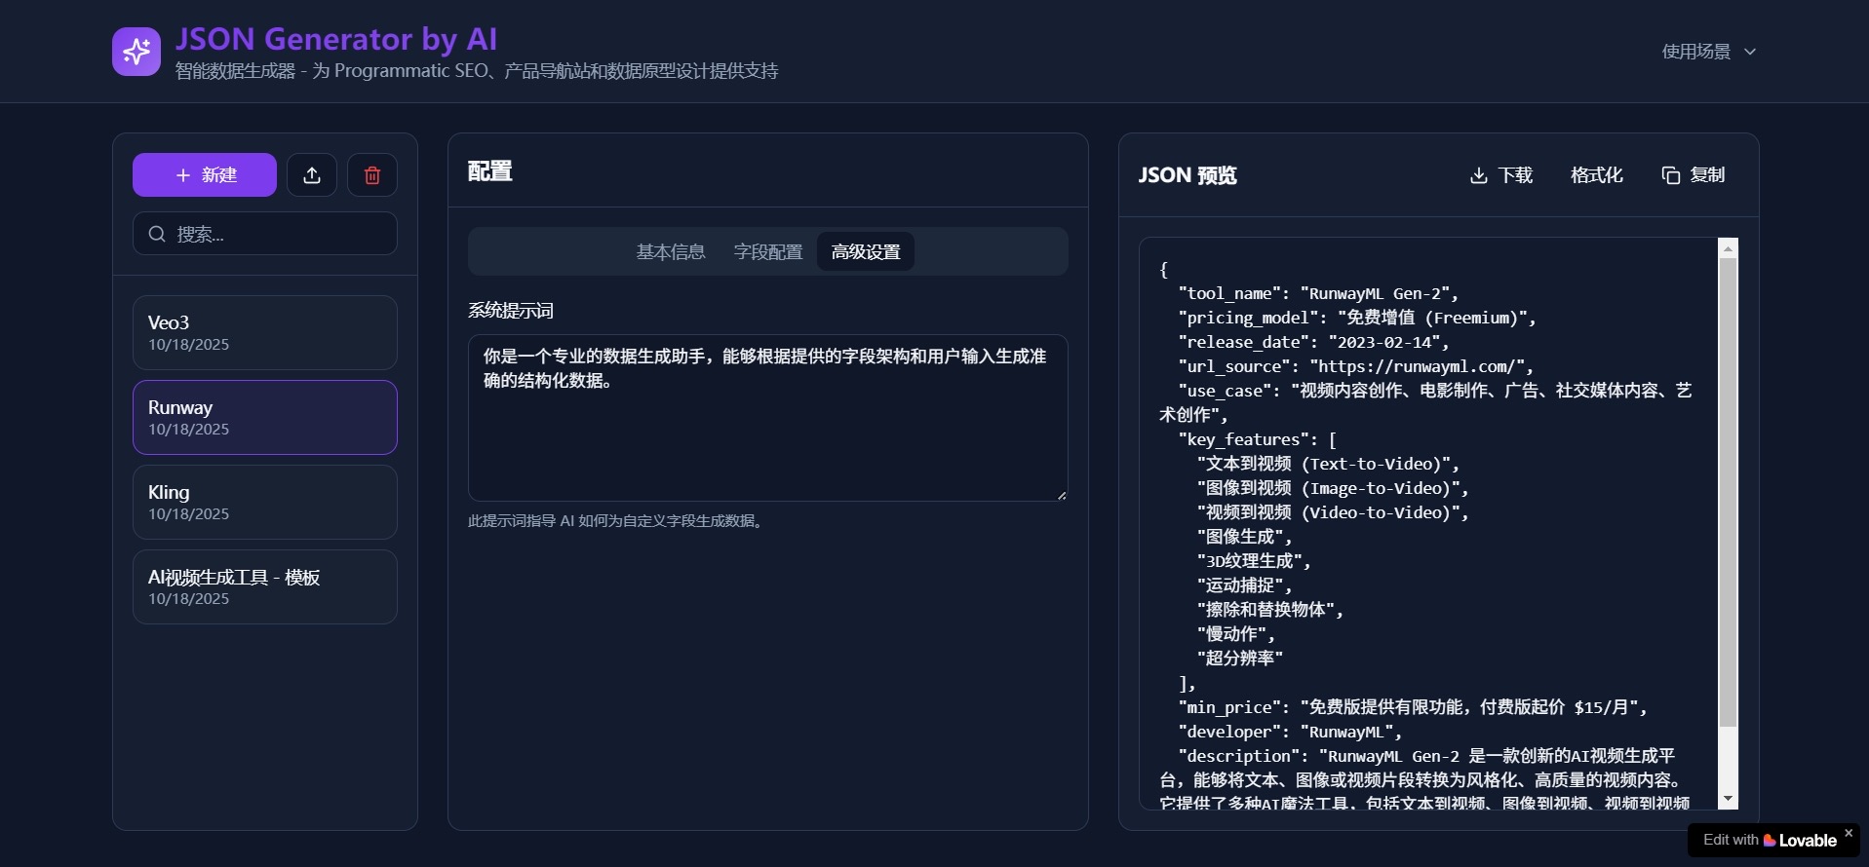1869x867 pixels.
Task: Select the Veo3 item in list
Action: (x=265, y=332)
